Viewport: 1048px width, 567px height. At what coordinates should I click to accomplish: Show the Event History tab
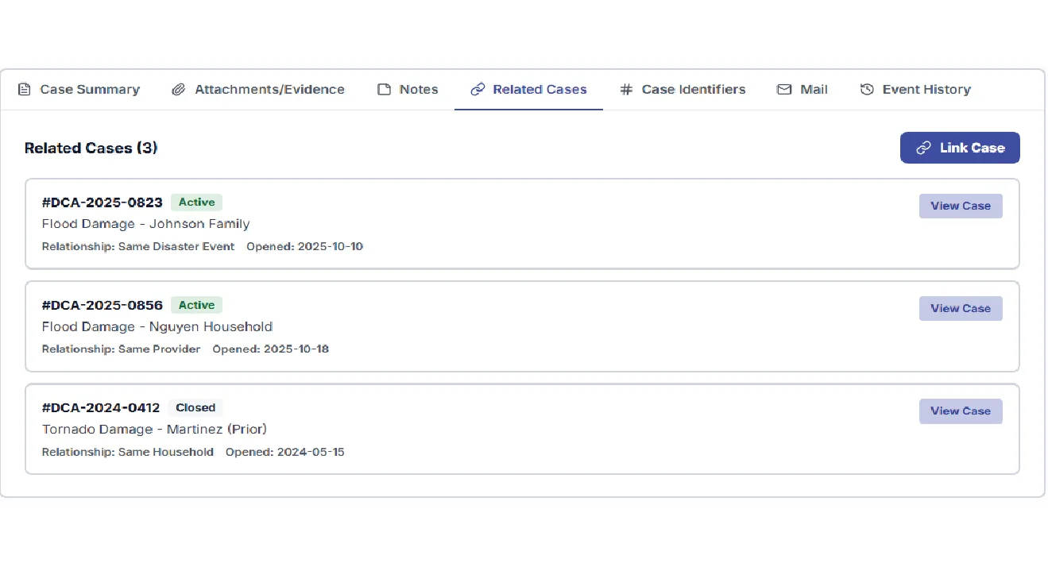tap(915, 90)
